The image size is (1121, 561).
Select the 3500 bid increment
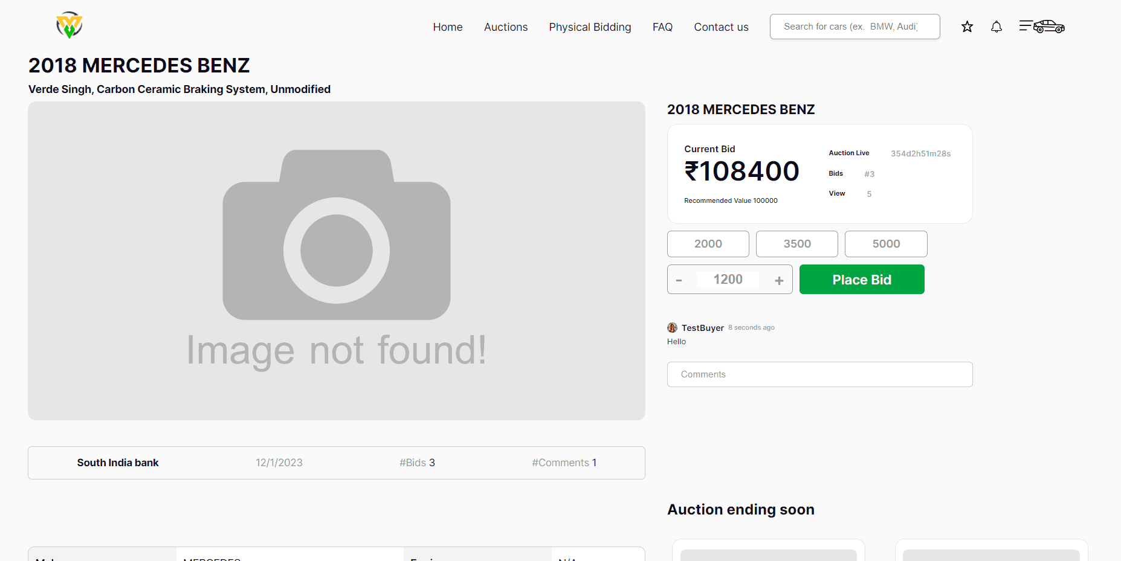(797, 244)
